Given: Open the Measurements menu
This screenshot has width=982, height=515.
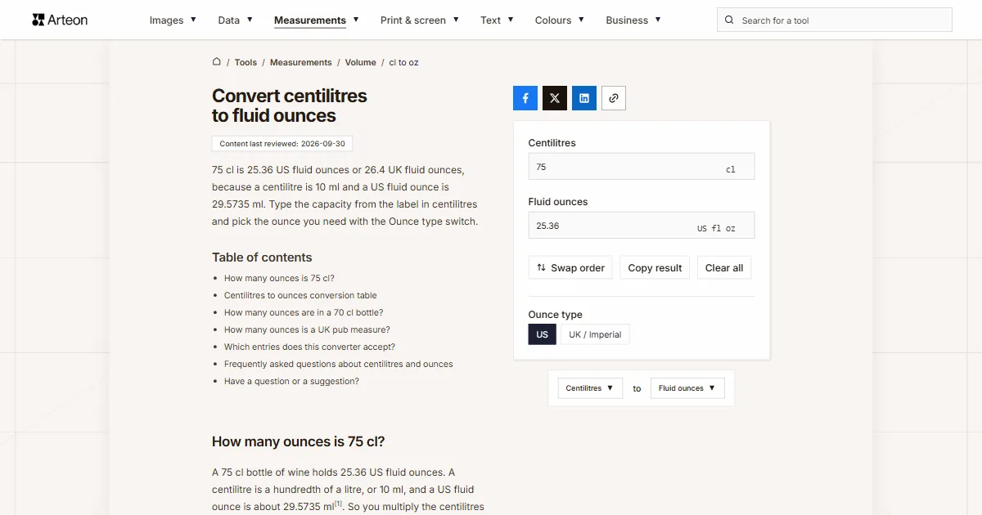Looking at the screenshot, I should point(317,20).
